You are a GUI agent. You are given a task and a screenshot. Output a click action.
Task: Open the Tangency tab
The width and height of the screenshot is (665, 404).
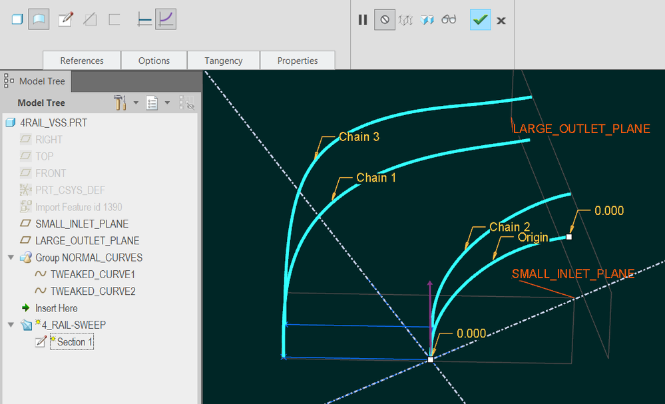point(223,61)
